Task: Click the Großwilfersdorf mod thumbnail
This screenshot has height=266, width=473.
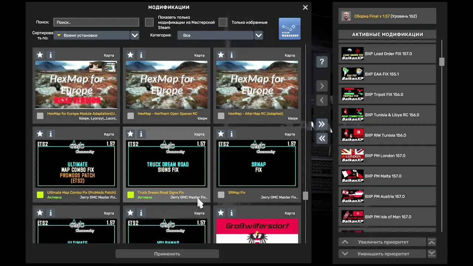Action: pos(257,231)
